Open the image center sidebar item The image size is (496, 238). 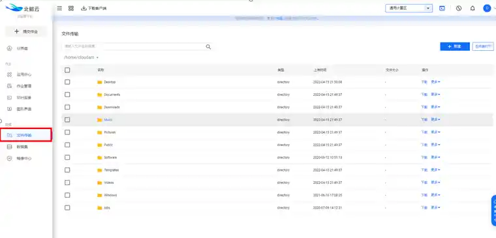(x=20, y=158)
